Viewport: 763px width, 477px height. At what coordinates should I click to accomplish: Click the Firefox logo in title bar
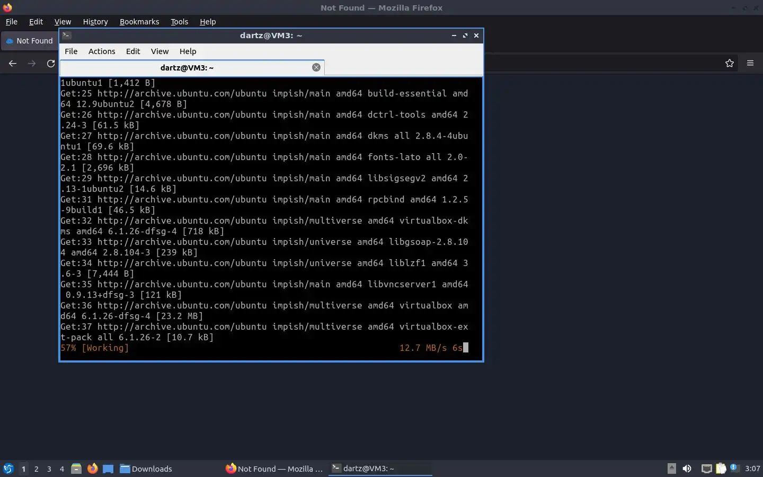coord(7,7)
